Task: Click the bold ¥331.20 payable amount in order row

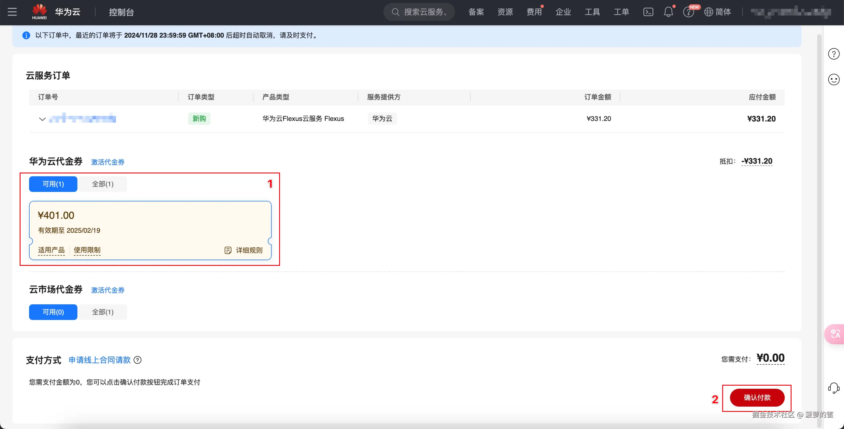Action: 761,119
